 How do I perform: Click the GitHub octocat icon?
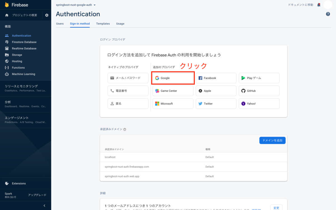pos(243,91)
